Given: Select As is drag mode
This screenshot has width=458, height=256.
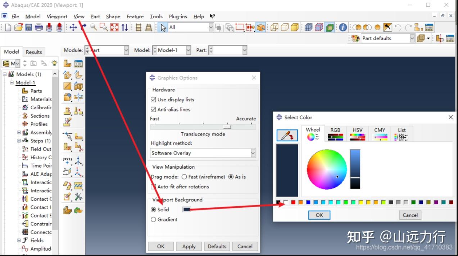Looking at the screenshot, I should (231, 177).
